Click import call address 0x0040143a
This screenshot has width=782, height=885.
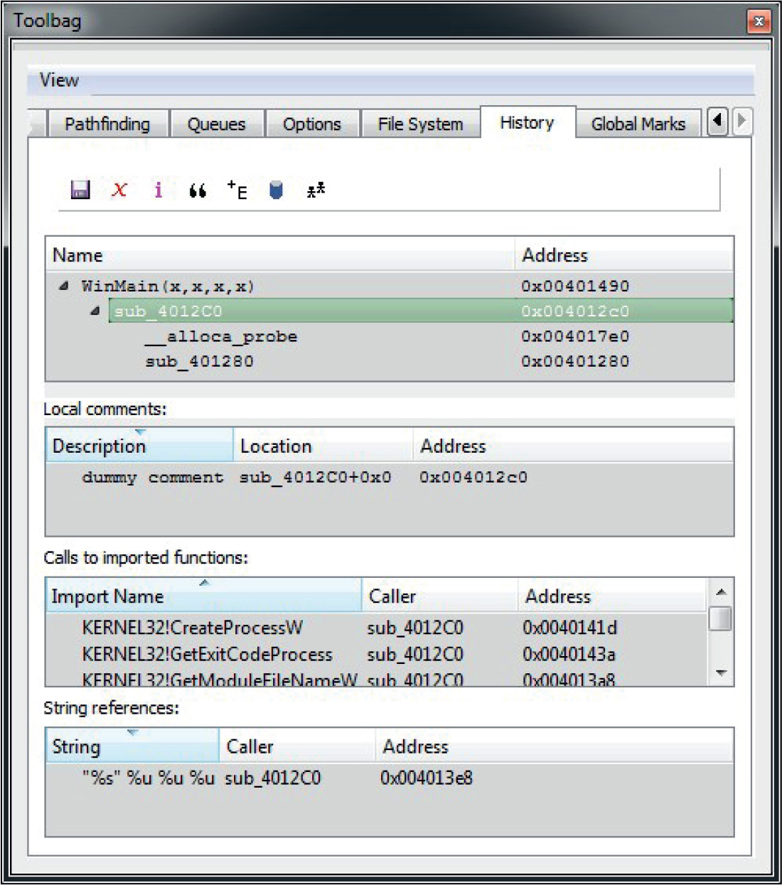pos(569,654)
